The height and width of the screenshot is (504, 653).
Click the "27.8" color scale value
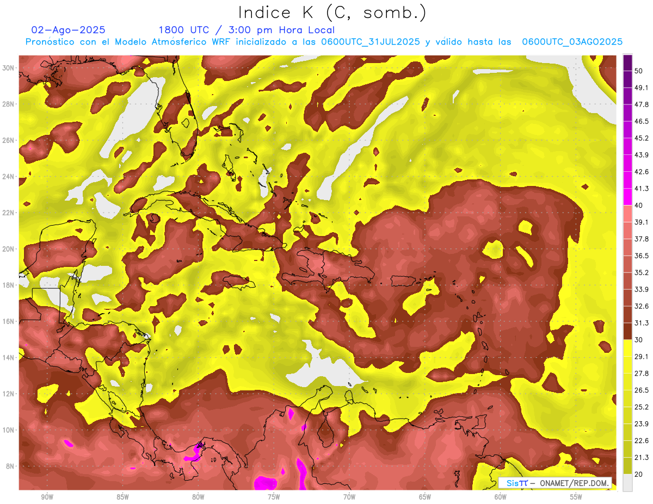click(x=641, y=374)
